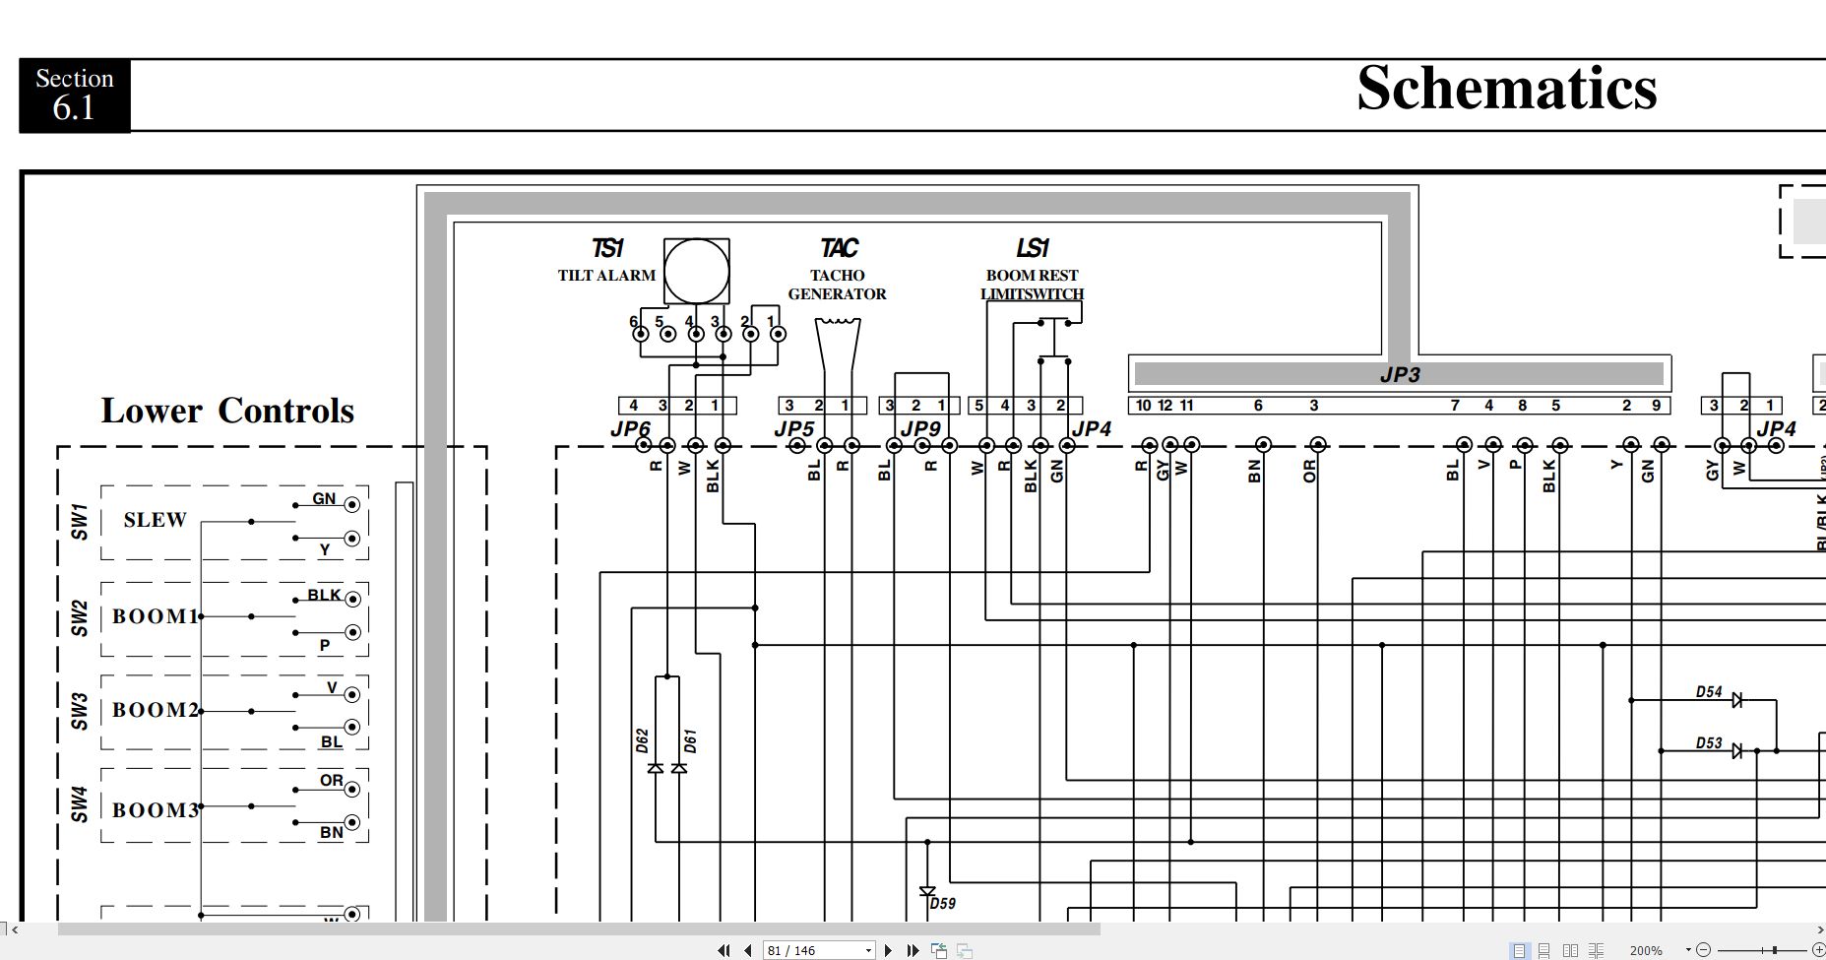
Task: Click the page number input field
Action: pos(810,950)
